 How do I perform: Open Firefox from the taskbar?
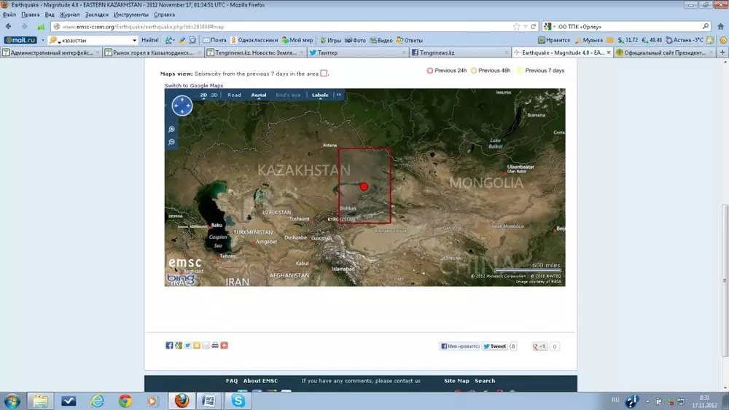[180, 401]
